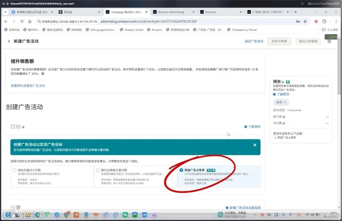Open 查看预先设置的广告活动 link
This screenshot has width=342, height=221.
pyautogui.click(x=28, y=86)
